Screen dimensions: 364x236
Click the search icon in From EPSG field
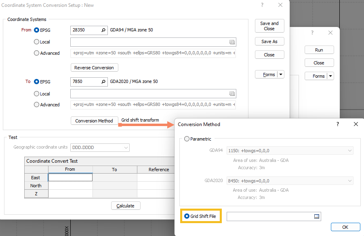coord(103,30)
